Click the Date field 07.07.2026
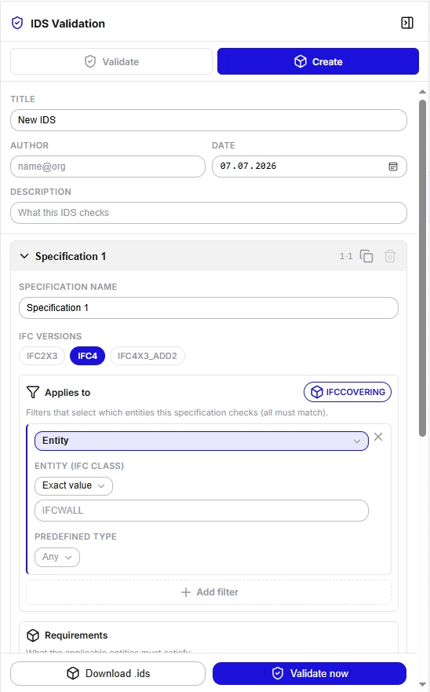 coord(309,167)
